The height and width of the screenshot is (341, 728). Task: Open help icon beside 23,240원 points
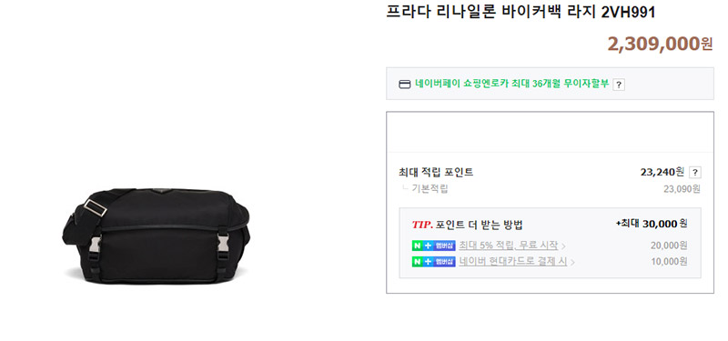[695, 173]
